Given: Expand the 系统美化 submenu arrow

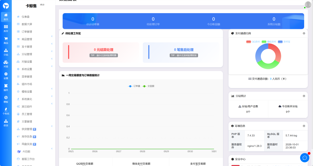Looking at the screenshot, I should point(52,96).
